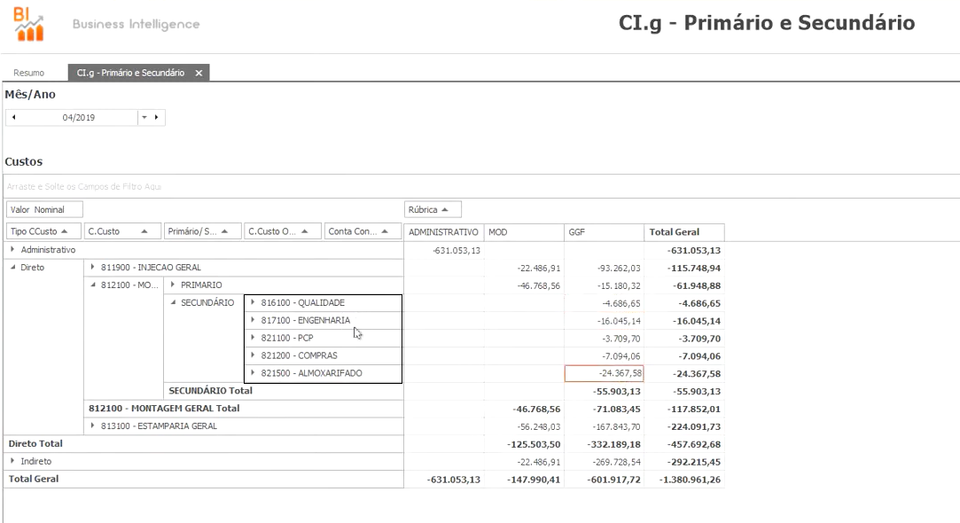The height and width of the screenshot is (523, 960).
Task: Click the Rúbrica column field header
Action: click(433, 209)
